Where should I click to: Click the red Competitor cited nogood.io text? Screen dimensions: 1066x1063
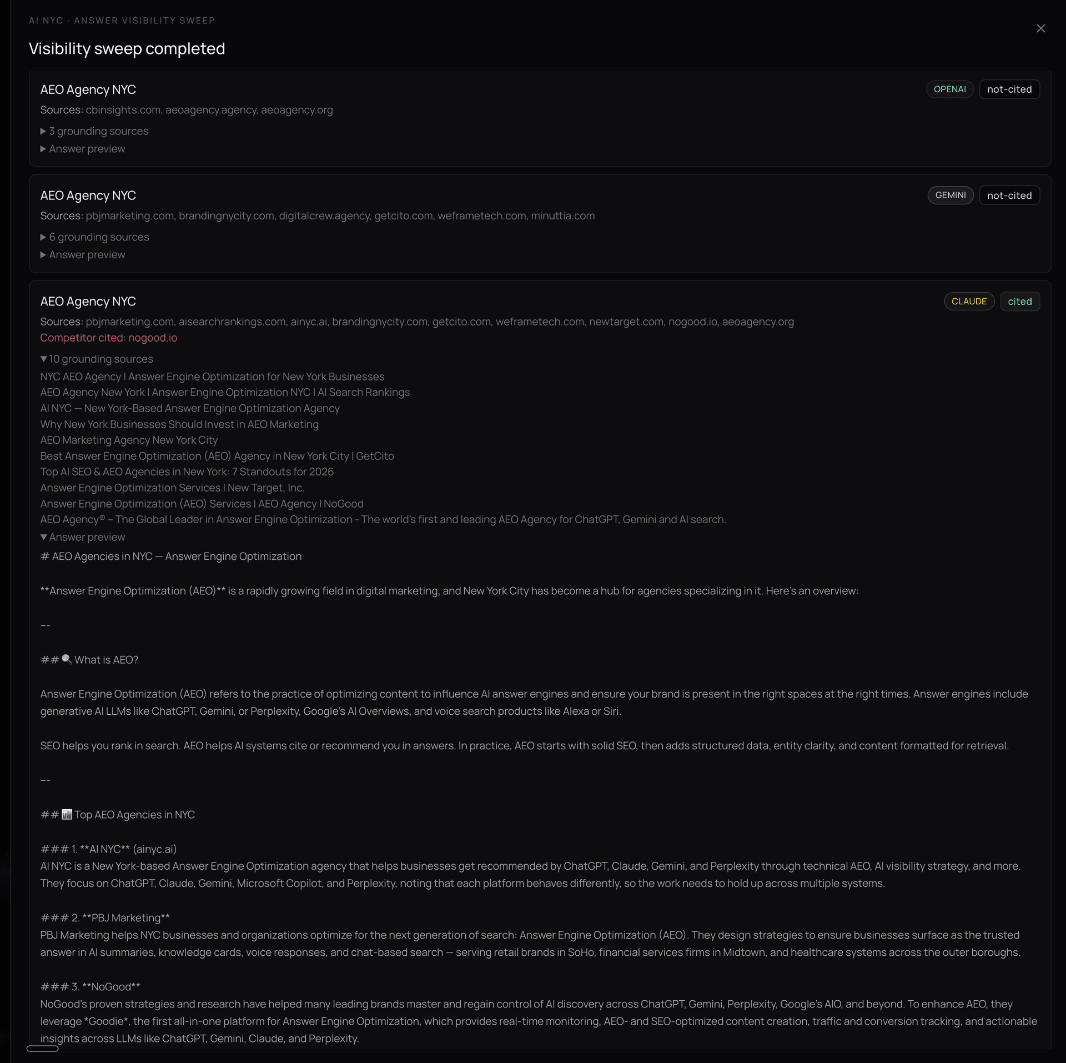pos(108,338)
